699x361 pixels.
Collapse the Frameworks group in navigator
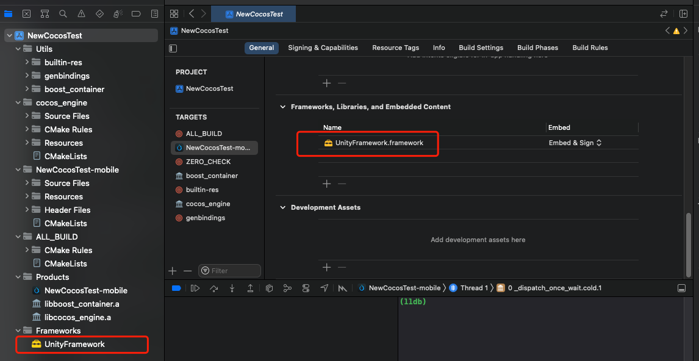[x=18, y=331]
